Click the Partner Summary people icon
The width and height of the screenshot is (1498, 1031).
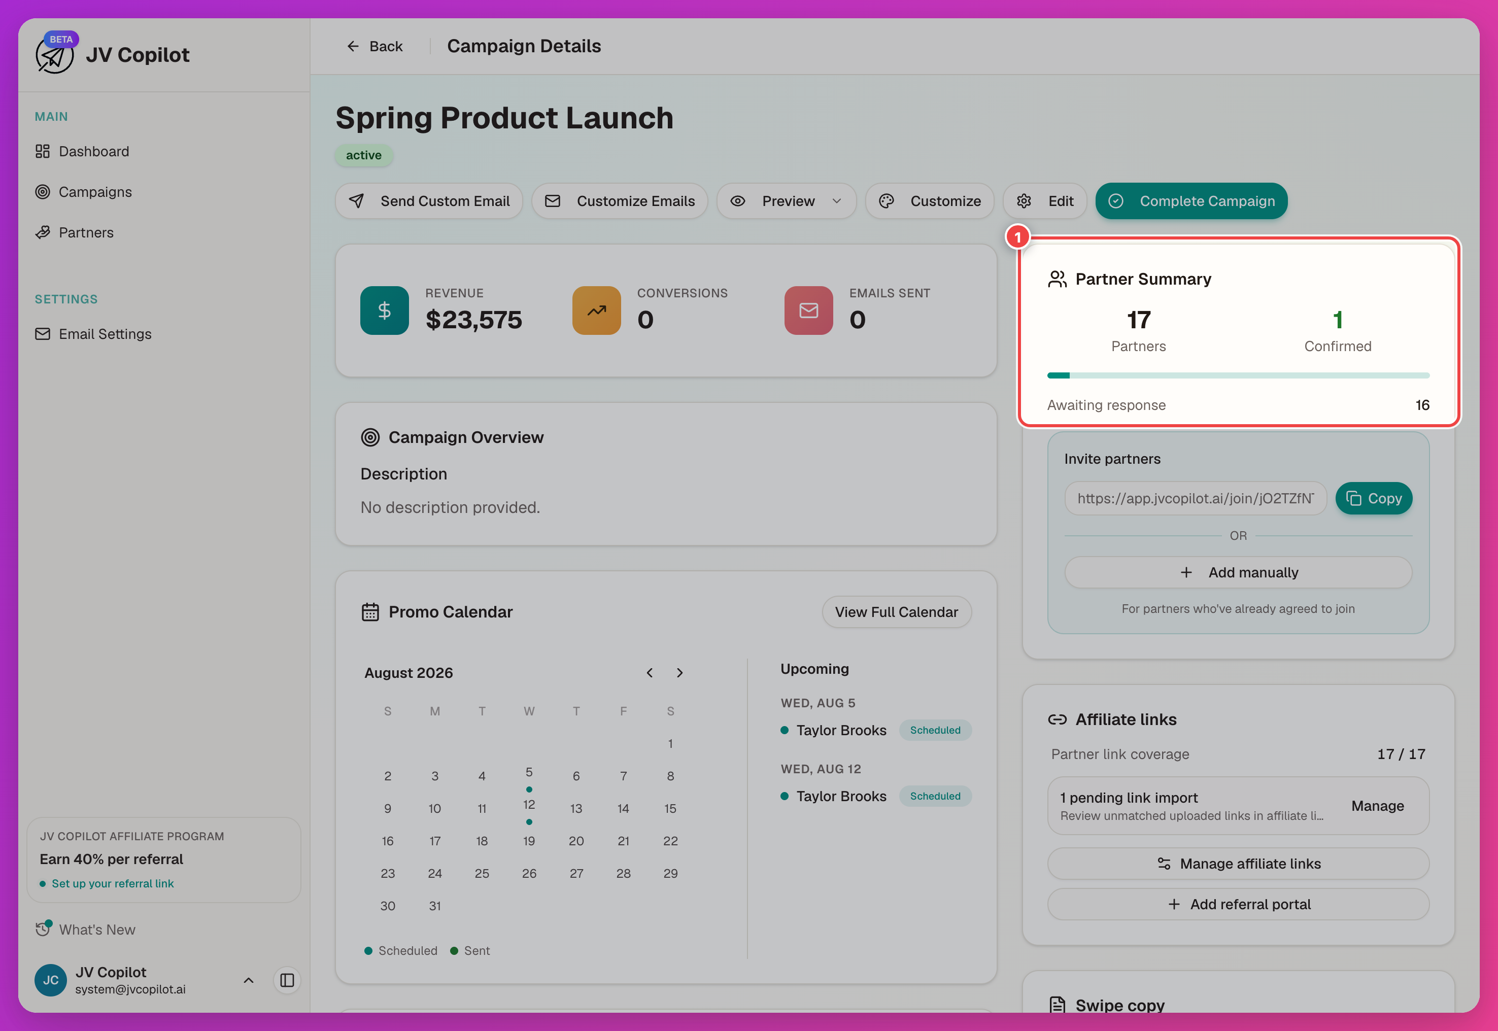1057,279
